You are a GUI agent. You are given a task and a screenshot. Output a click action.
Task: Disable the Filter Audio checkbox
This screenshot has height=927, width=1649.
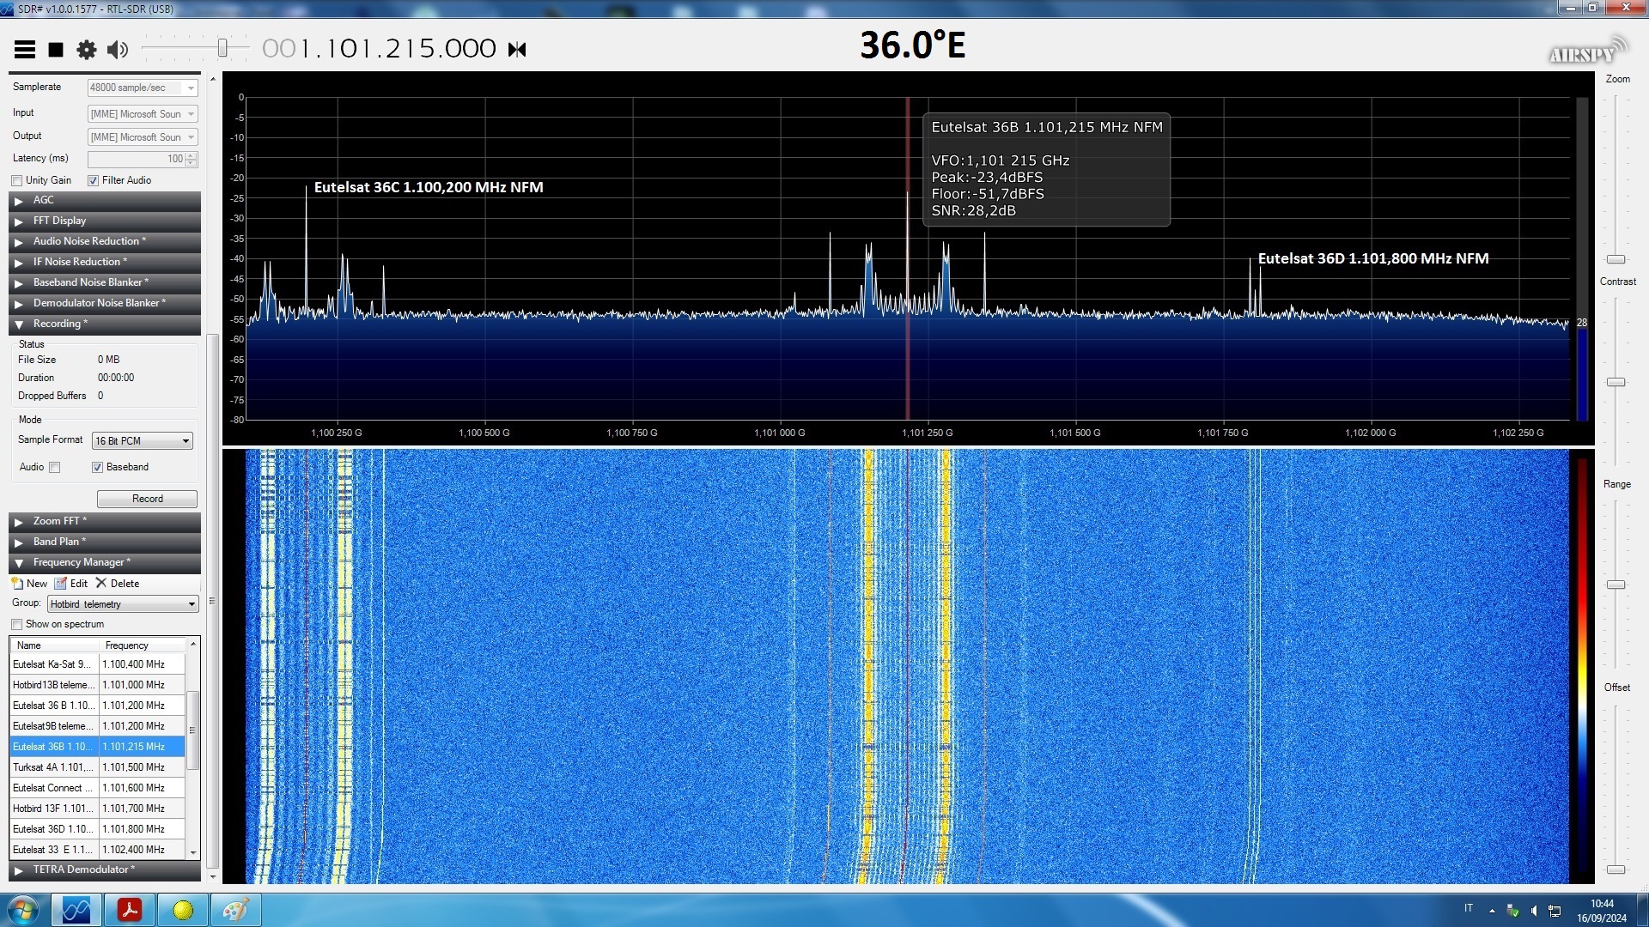93,180
